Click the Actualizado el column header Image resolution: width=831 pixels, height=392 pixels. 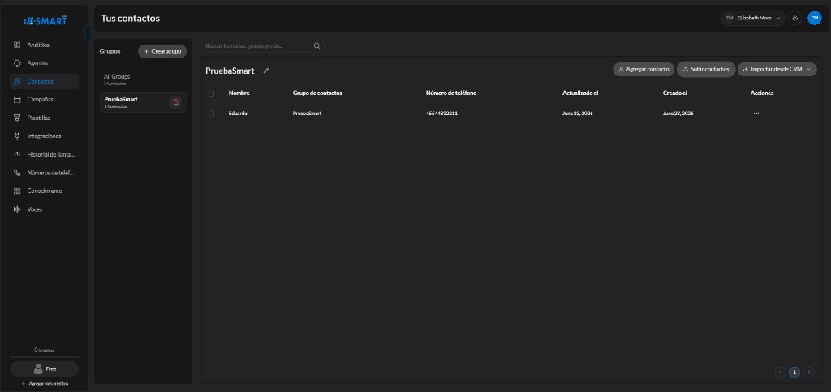(x=580, y=93)
